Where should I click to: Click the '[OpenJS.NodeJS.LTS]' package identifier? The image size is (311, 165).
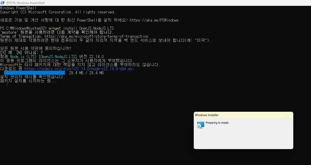pos(58,57)
